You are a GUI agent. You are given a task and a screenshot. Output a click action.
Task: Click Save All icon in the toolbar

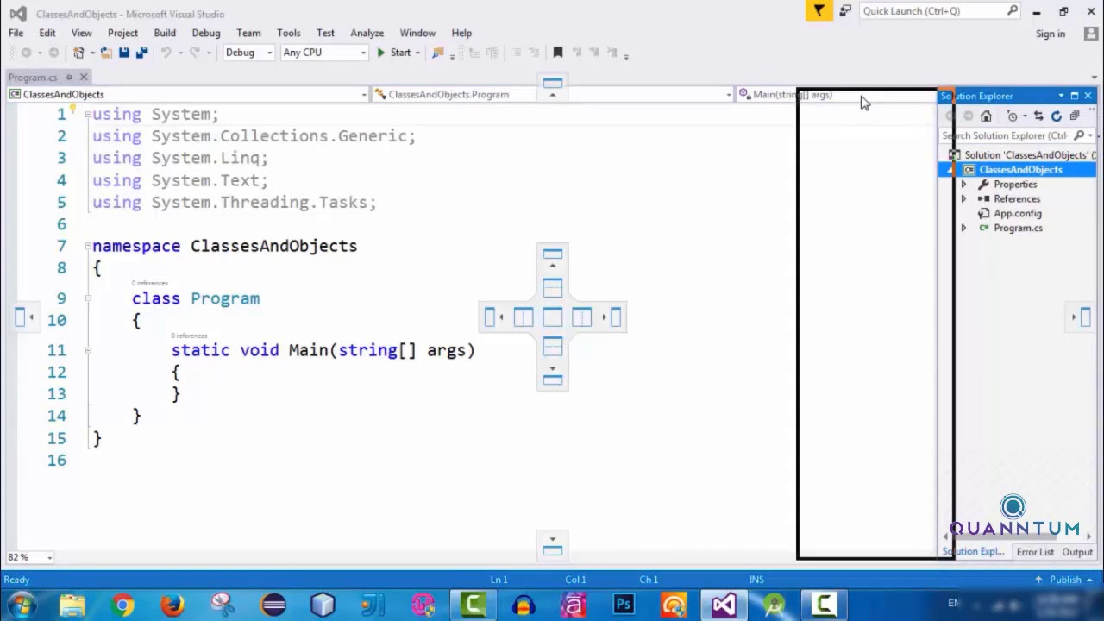(141, 53)
